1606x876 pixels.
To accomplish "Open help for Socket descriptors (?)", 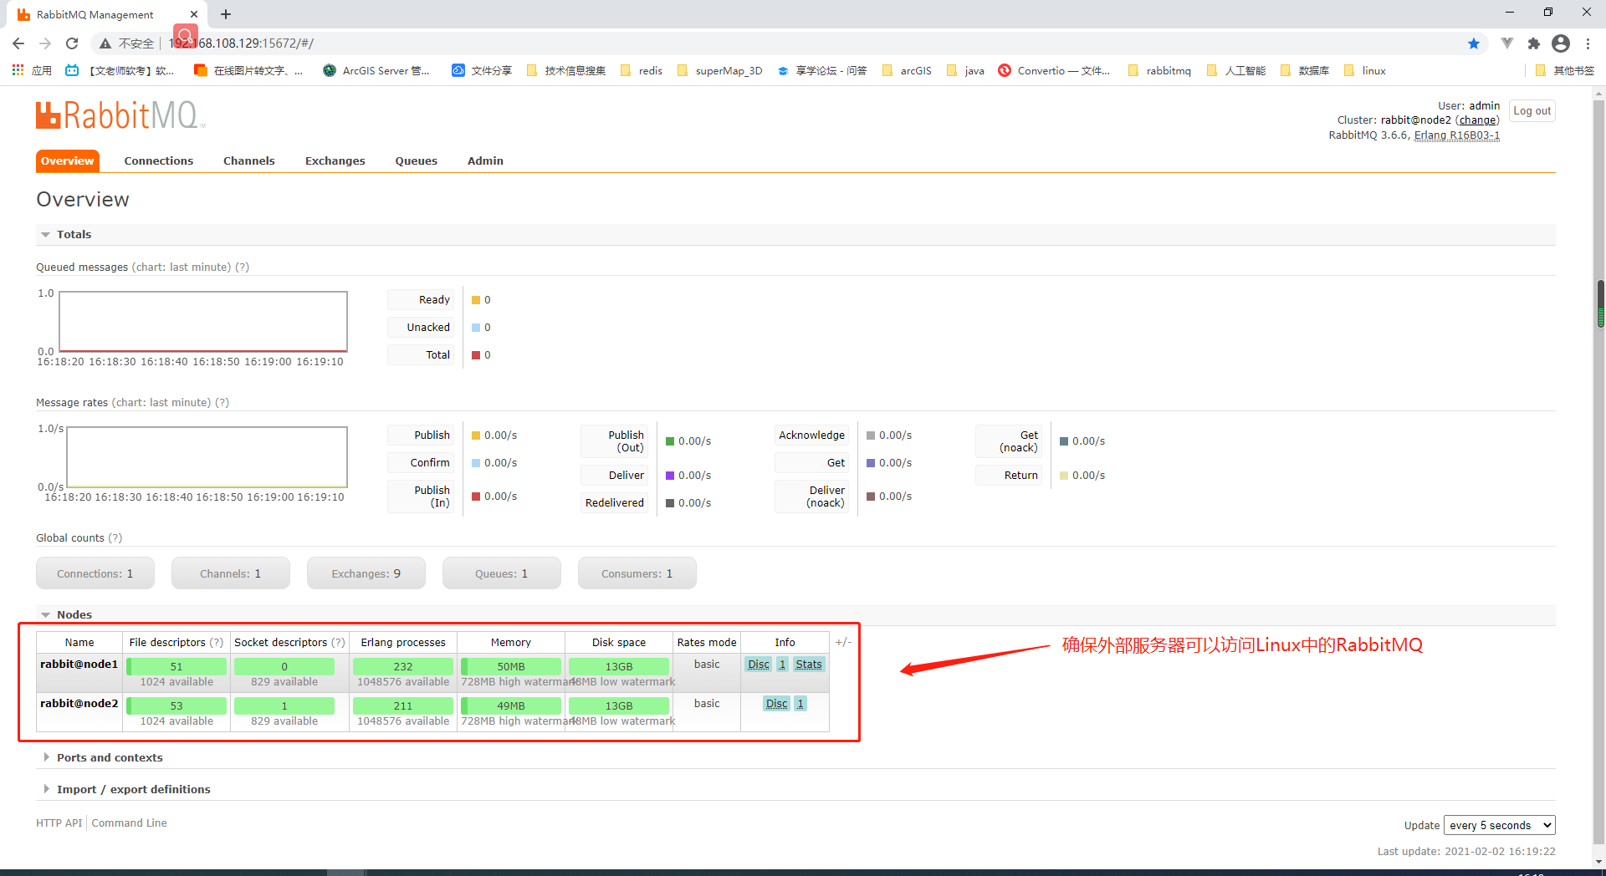I will (338, 643).
